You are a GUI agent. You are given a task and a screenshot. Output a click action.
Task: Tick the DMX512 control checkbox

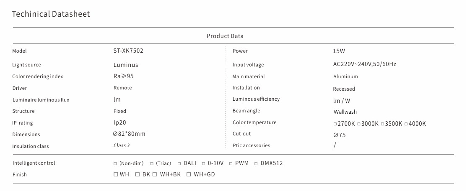257,163
